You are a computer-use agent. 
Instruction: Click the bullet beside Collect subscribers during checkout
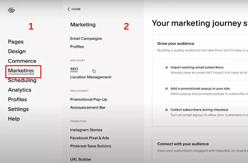tap(167, 110)
